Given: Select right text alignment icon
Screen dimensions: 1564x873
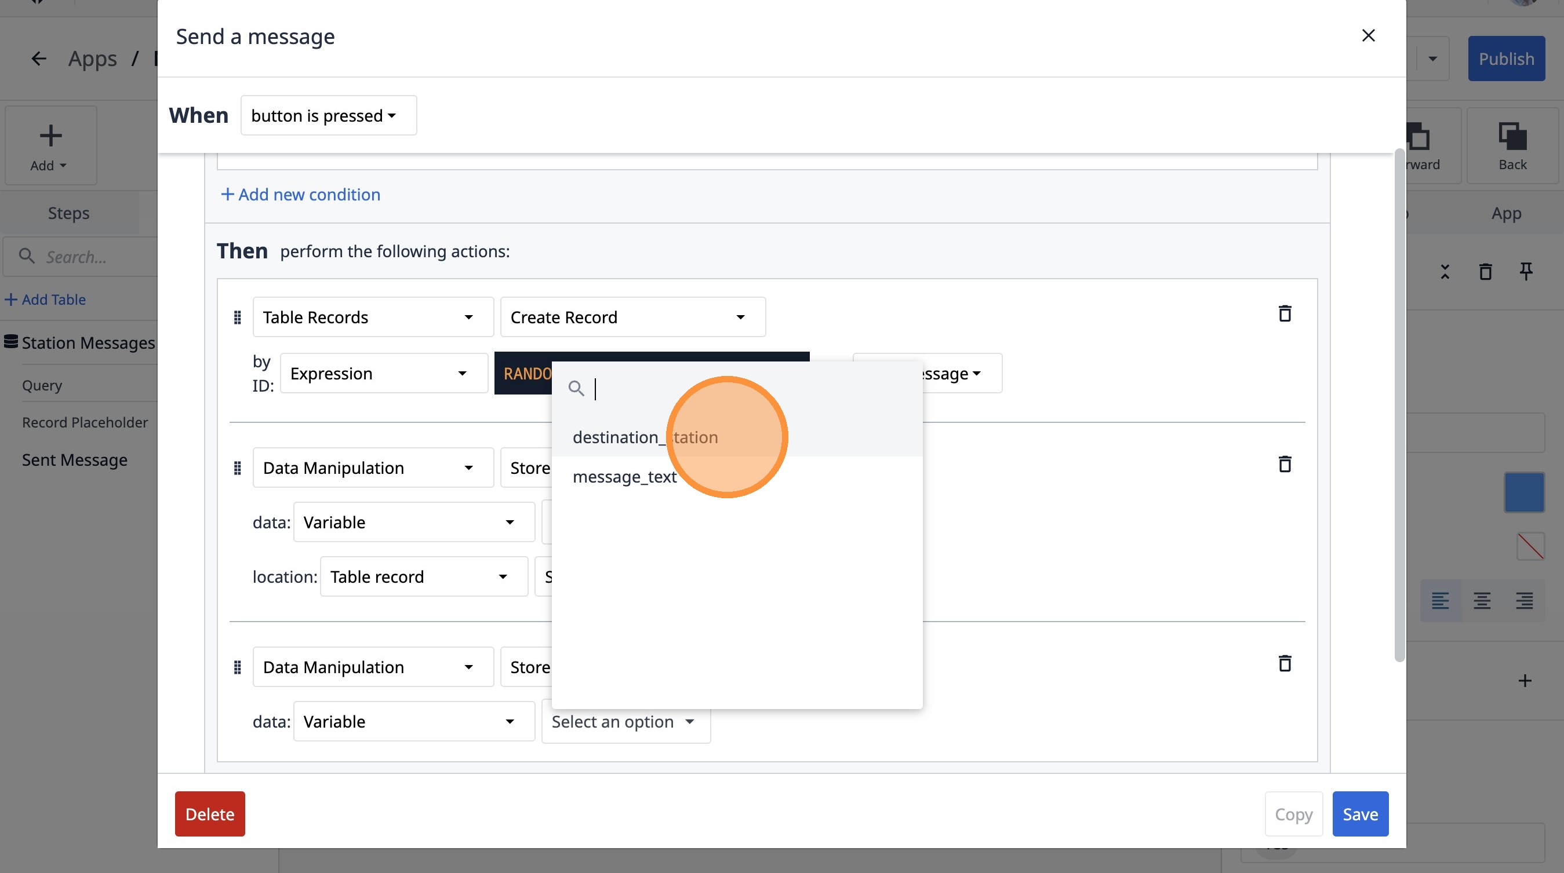Looking at the screenshot, I should coord(1524,601).
